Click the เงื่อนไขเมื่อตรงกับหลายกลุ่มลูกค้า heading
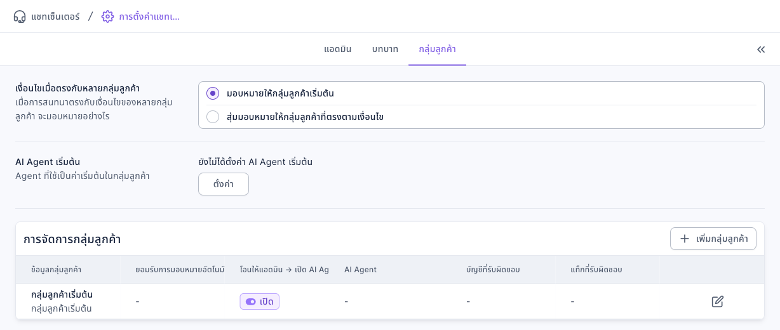Viewport: 780px width, 330px height. [x=77, y=88]
